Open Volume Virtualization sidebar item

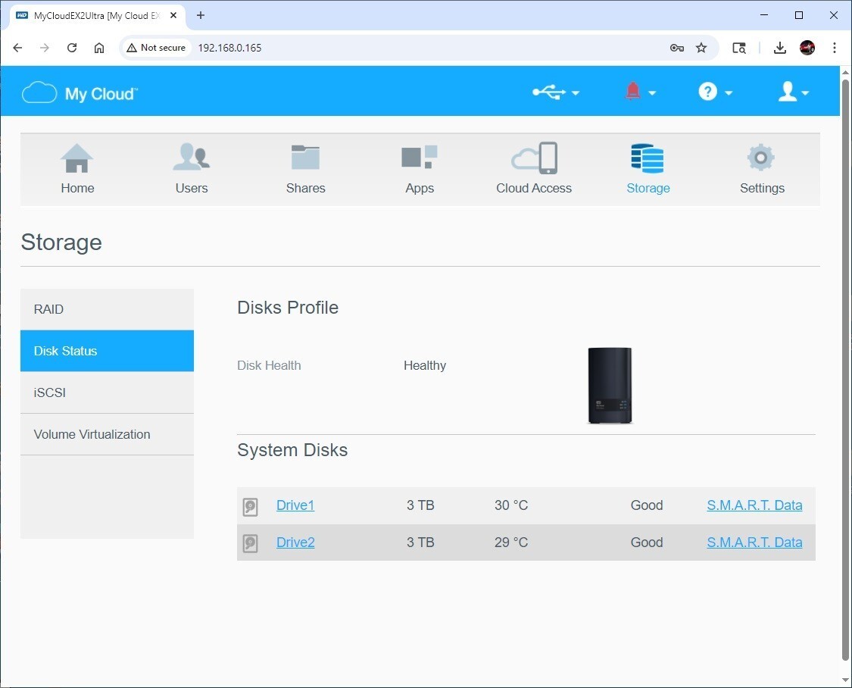tap(107, 434)
